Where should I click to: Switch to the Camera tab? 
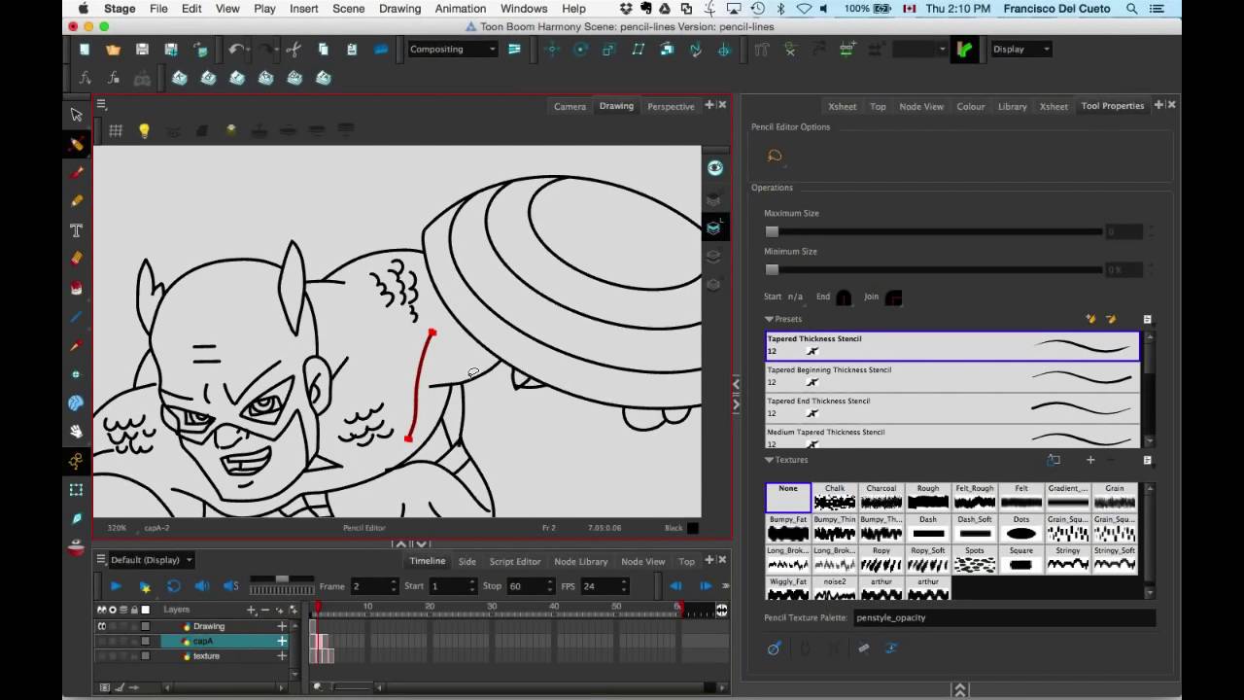pyautogui.click(x=570, y=106)
